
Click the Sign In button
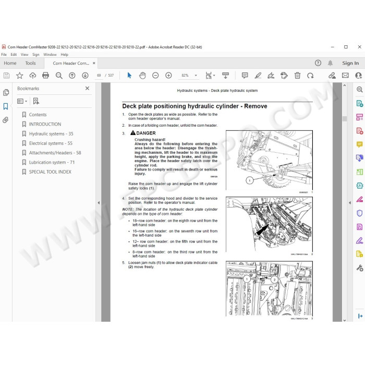coord(350,63)
